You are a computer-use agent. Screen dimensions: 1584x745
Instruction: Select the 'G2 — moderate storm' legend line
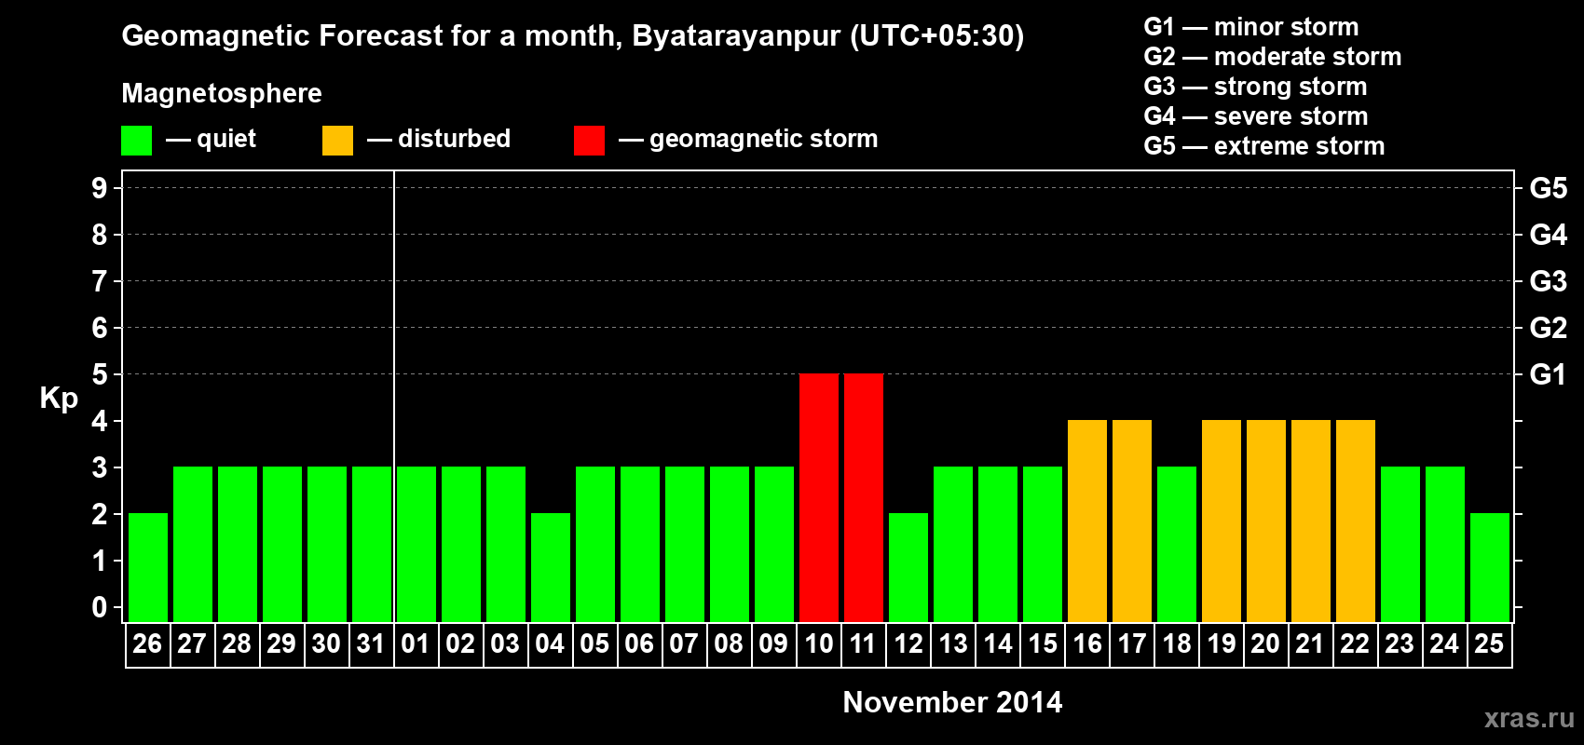pyautogui.click(x=1272, y=57)
